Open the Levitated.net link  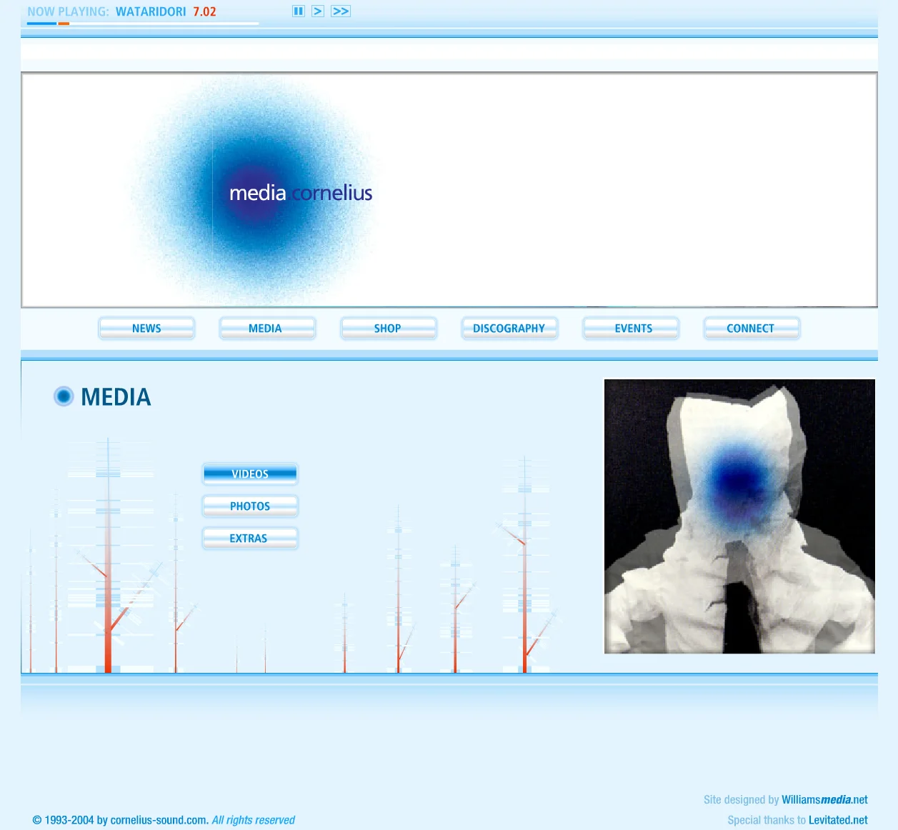coord(838,820)
